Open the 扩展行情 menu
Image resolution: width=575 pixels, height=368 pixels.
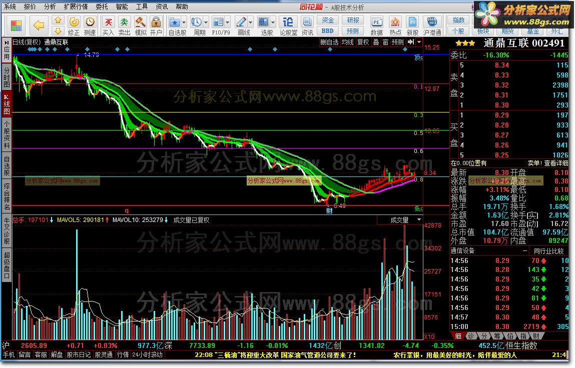click(x=76, y=6)
